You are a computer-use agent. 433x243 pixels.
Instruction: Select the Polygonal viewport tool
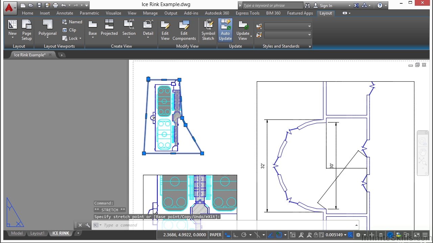[x=47, y=29]
